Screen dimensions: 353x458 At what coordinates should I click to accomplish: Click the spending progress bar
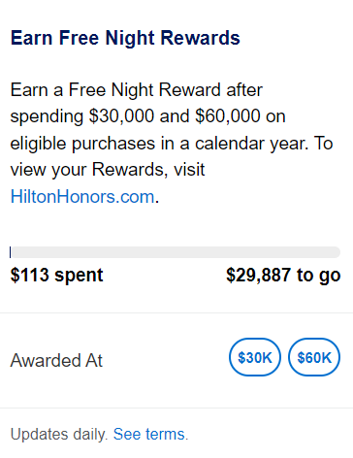click(176, 252)
